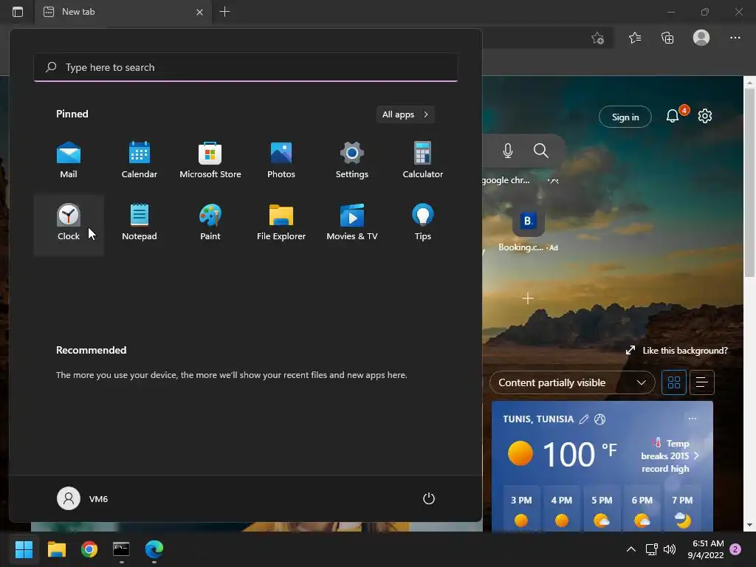
Task: Click the Power button in Start menu
Action: click(429, 498)
